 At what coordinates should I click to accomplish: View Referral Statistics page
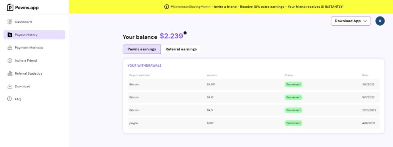pos(34,73)
